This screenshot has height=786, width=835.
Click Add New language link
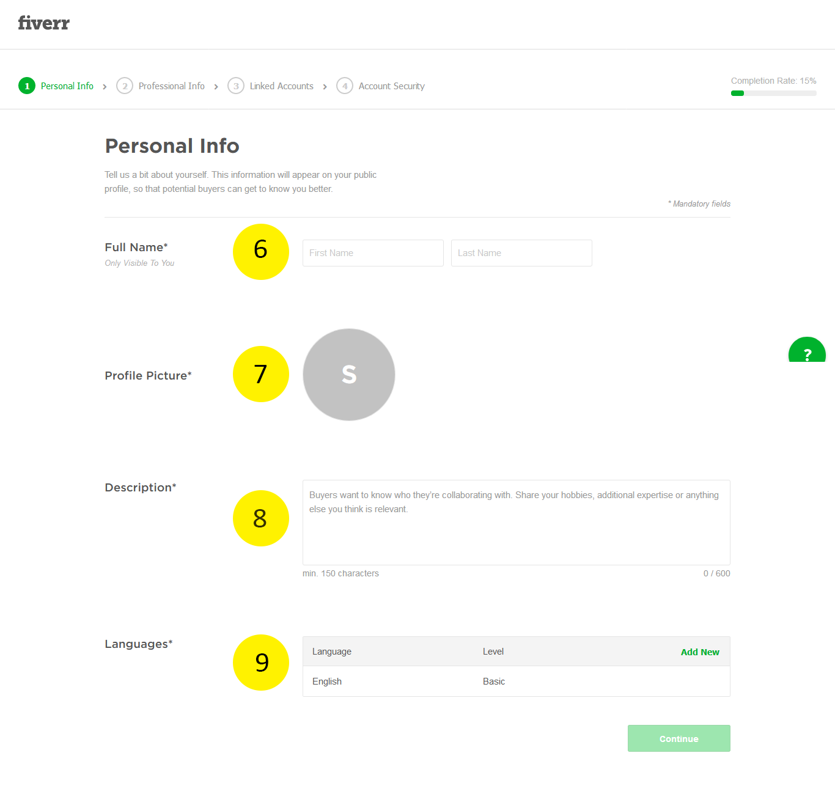(700, 652)
